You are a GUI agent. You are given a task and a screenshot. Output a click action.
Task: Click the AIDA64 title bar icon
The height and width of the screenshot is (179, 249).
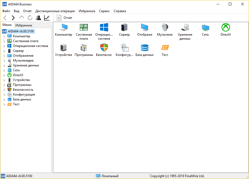4,4
